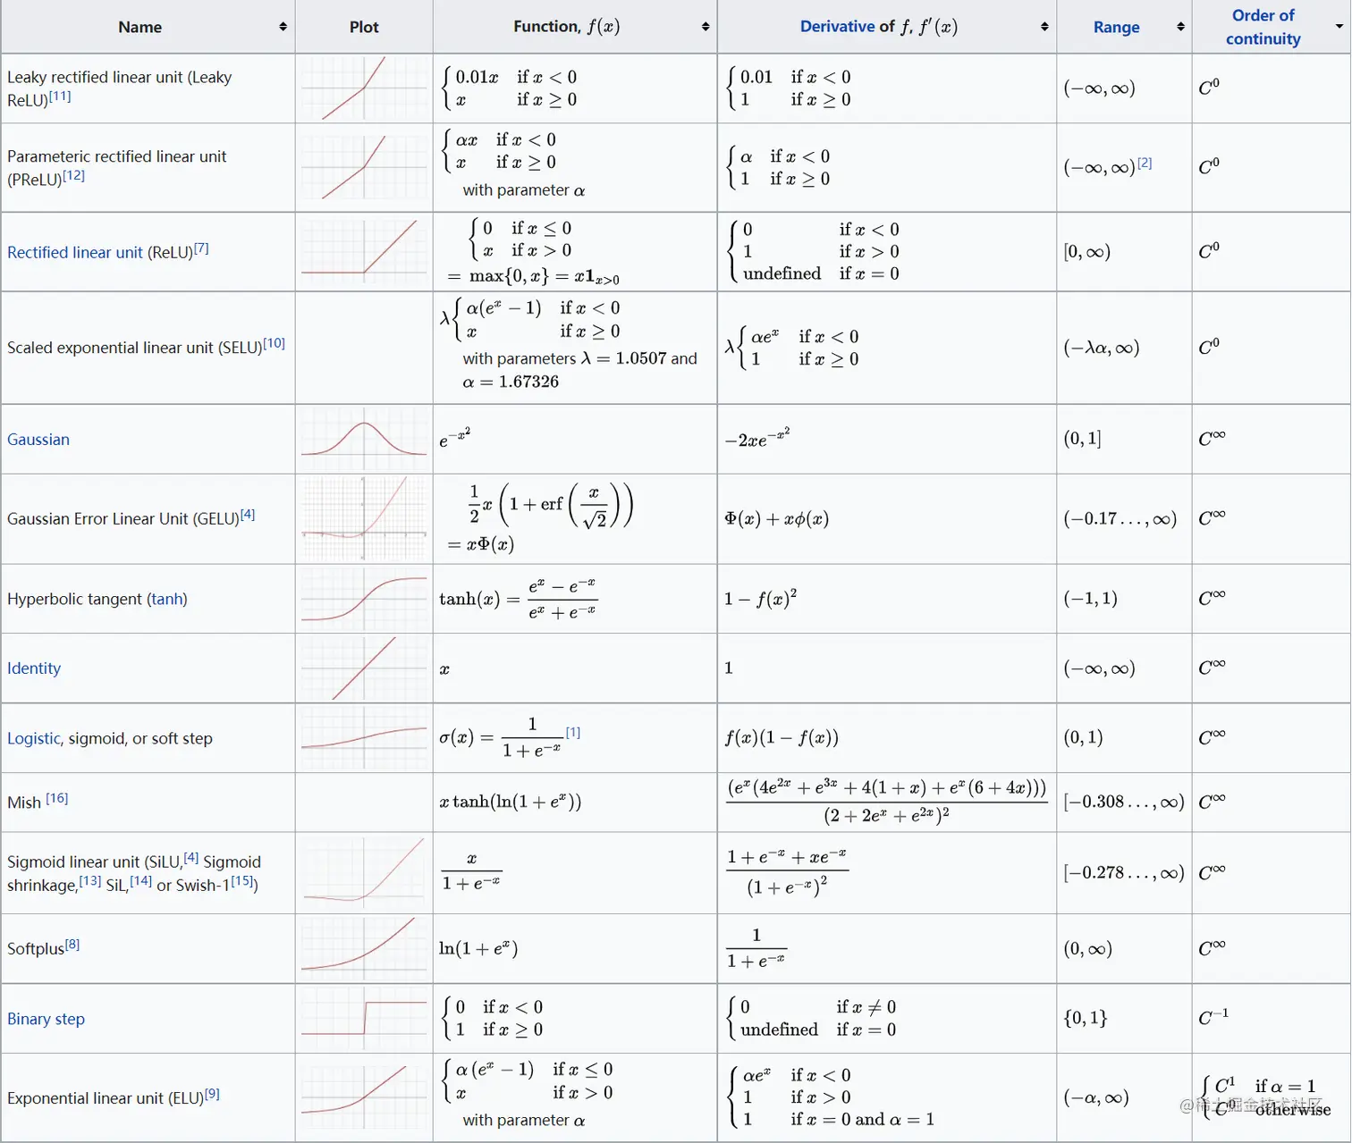Open citation [7] next to ReLU
The height and width of the screenshot is (1143, 1352).
click(x=201, y=248)
